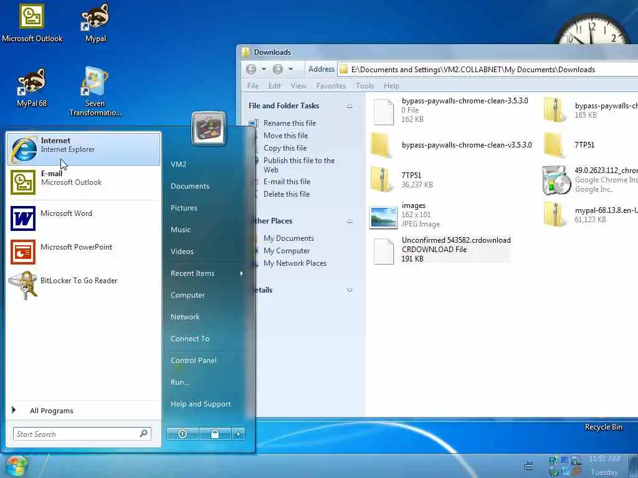Image resolution: width=638 pixels, height=478 pixels.
Task: Select the 7TP51 folder without size label
Action: click(x=554, y=145)
